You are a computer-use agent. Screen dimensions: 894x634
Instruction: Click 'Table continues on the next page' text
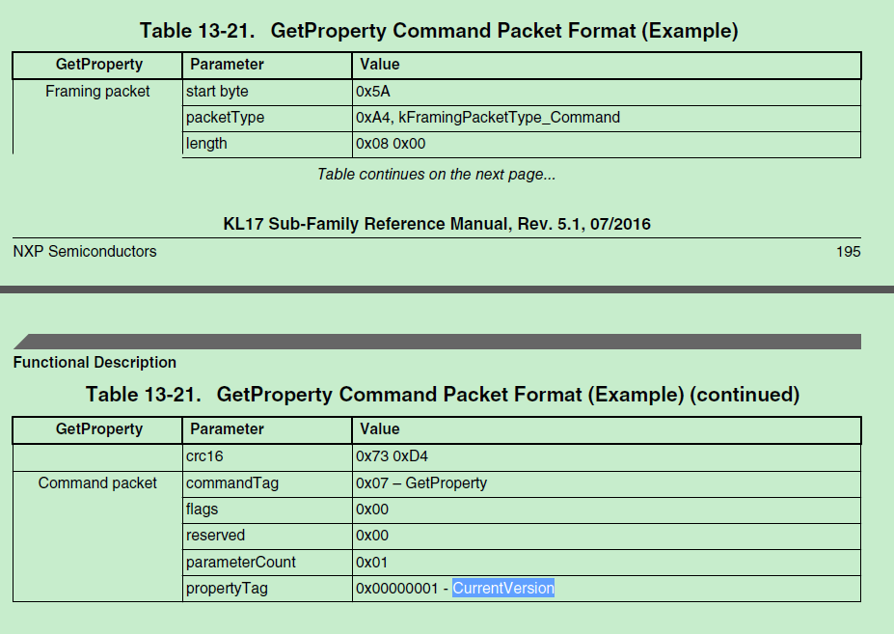[x=436, y=175]
